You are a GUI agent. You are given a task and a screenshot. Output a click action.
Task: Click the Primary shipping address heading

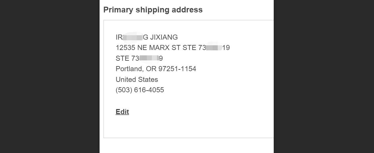click(153, 10)
